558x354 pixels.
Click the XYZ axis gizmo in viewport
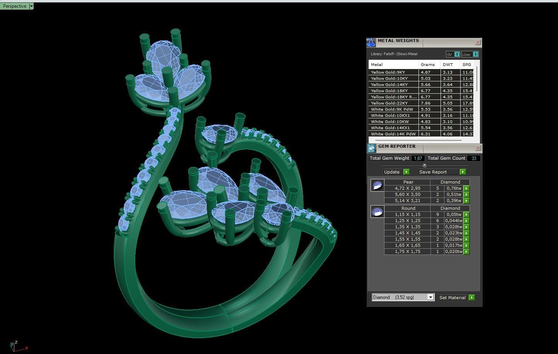tap(18, 346)
